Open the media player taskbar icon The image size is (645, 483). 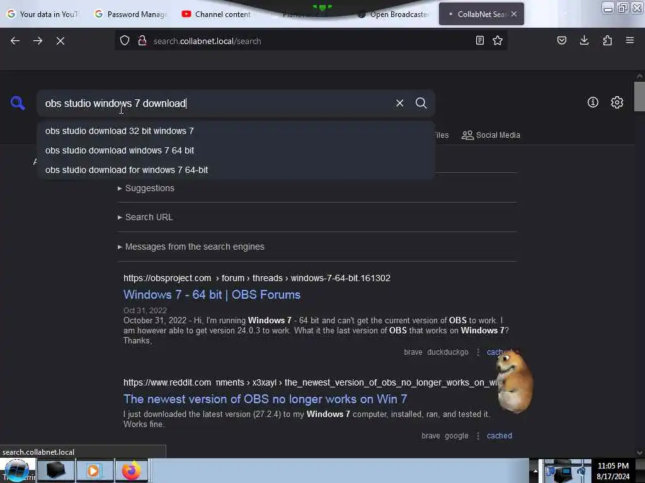pos(93,470)
